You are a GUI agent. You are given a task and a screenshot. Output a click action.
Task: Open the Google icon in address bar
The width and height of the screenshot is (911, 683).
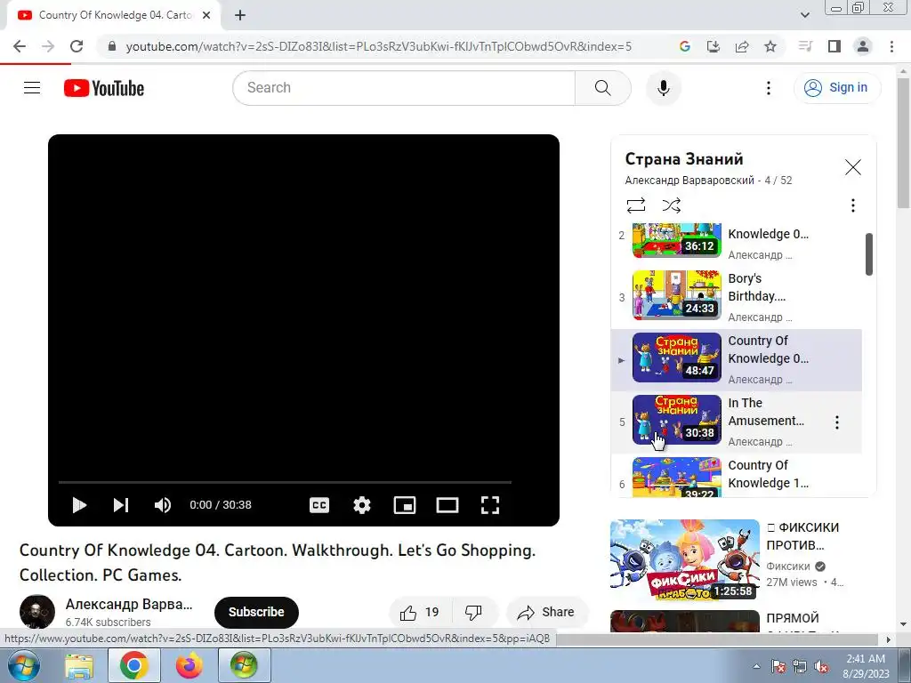click(x=685, y=46)
